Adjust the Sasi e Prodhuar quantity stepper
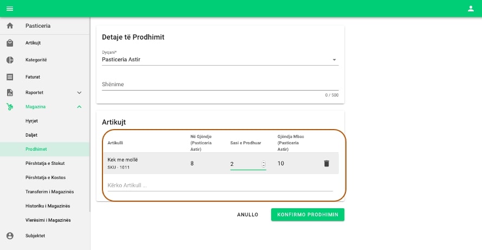Viewport: 482px width, 250px height. (264, 164)
